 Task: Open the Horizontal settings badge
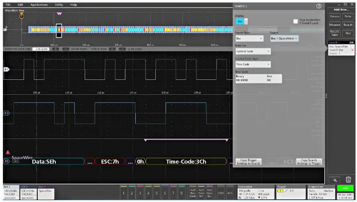pos(255,192)
